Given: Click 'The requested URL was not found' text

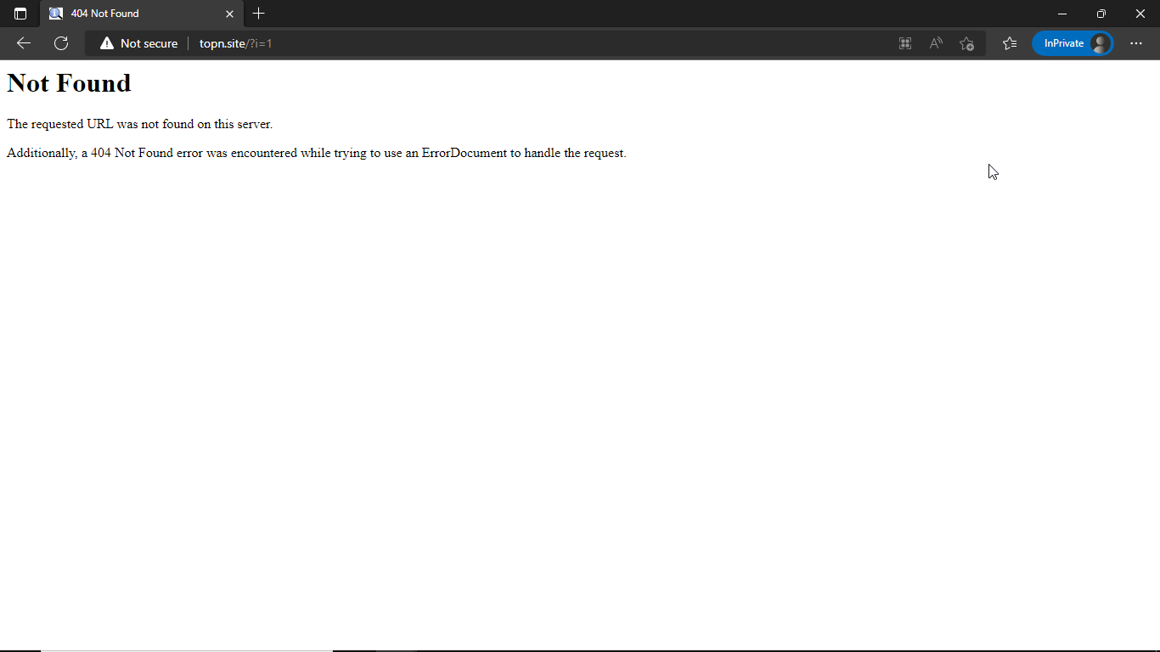Looking at the screenshot, I should [139, 124].
